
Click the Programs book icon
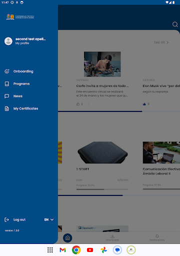pyautogui.click(x=7, y=83)
